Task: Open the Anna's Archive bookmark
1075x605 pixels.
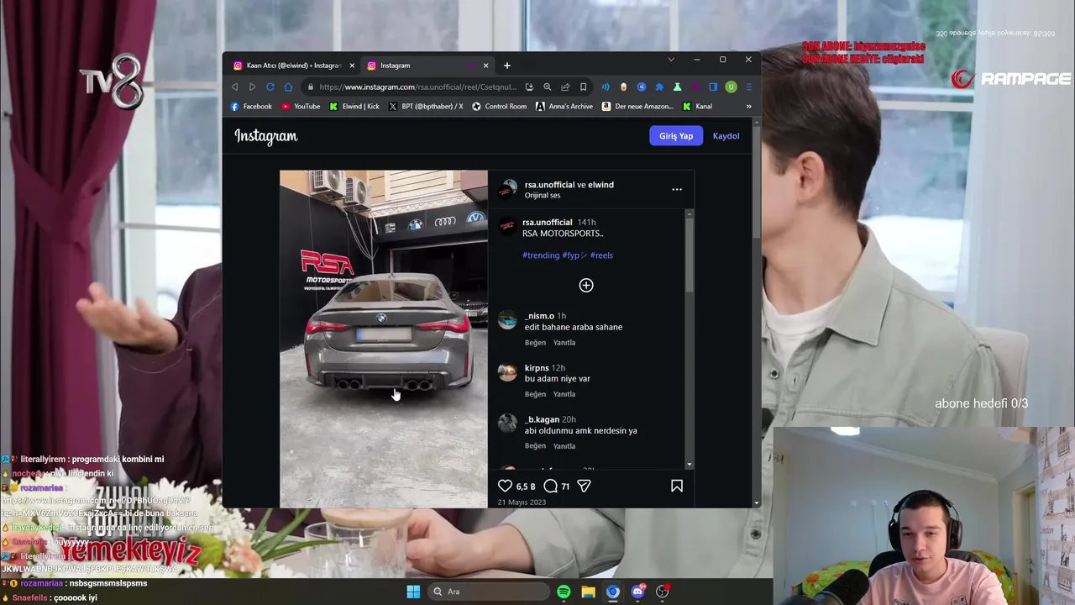Action: coord(564,107)
